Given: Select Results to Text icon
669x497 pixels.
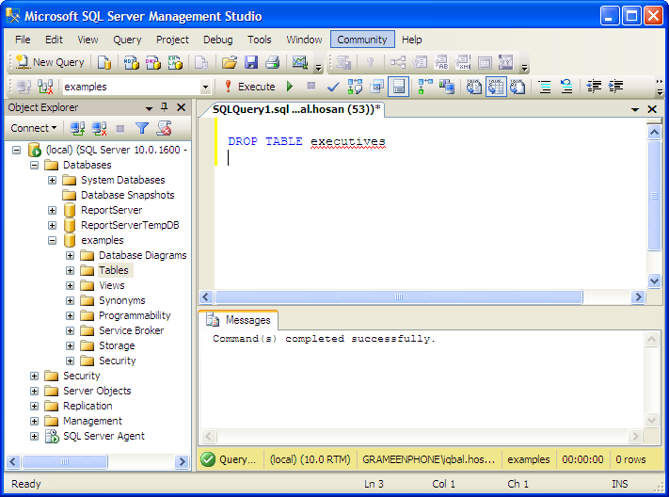Looking at the screenshot, I should pos(473,87).
